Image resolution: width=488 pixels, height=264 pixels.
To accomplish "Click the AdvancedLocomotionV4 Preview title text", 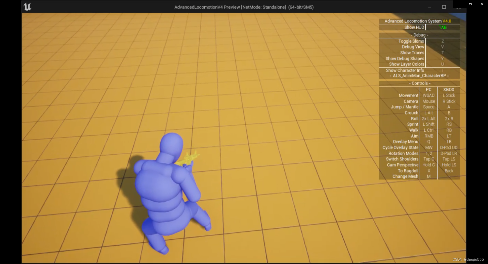I will 244,7.
